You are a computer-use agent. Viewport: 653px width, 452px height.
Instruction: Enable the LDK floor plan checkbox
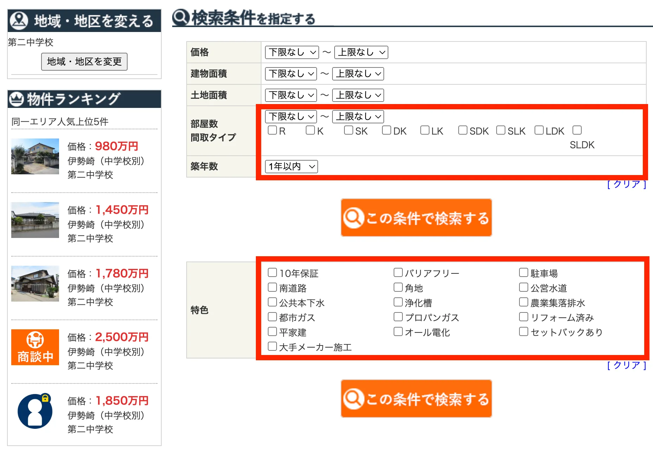tap(539, 130)
